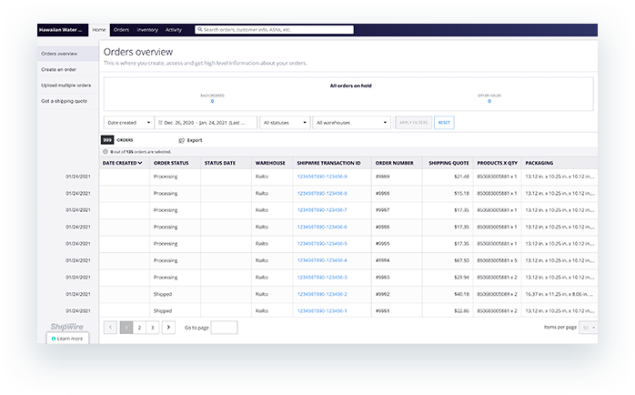Click the Learn more info icon
635x395 pixels.
pos(55,338)
